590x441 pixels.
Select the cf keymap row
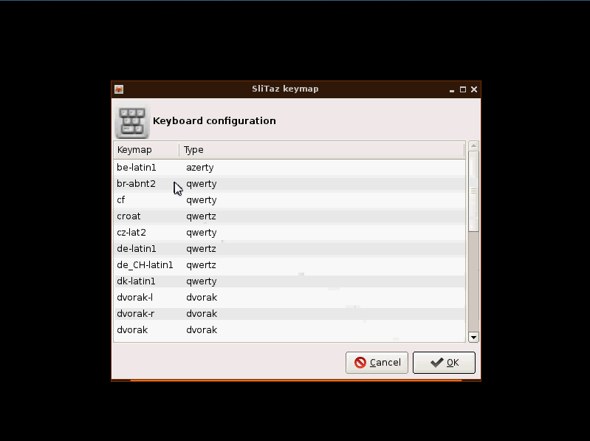pos(289,199)
